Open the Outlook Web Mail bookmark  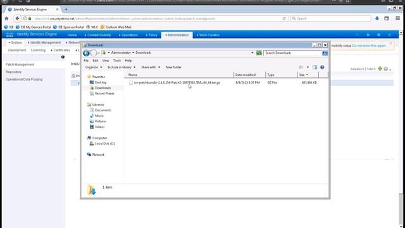tap(116, 27)
